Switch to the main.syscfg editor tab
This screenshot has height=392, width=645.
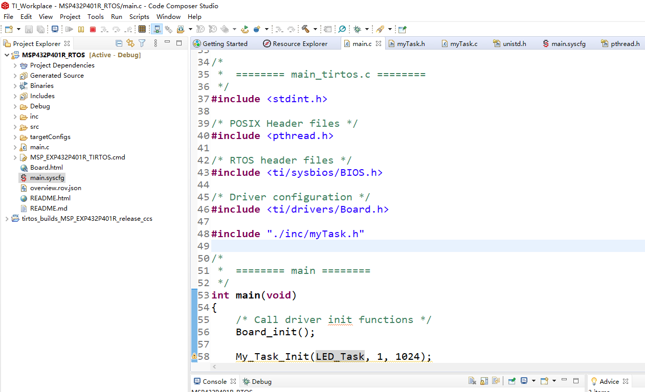[x=564, y=43]
